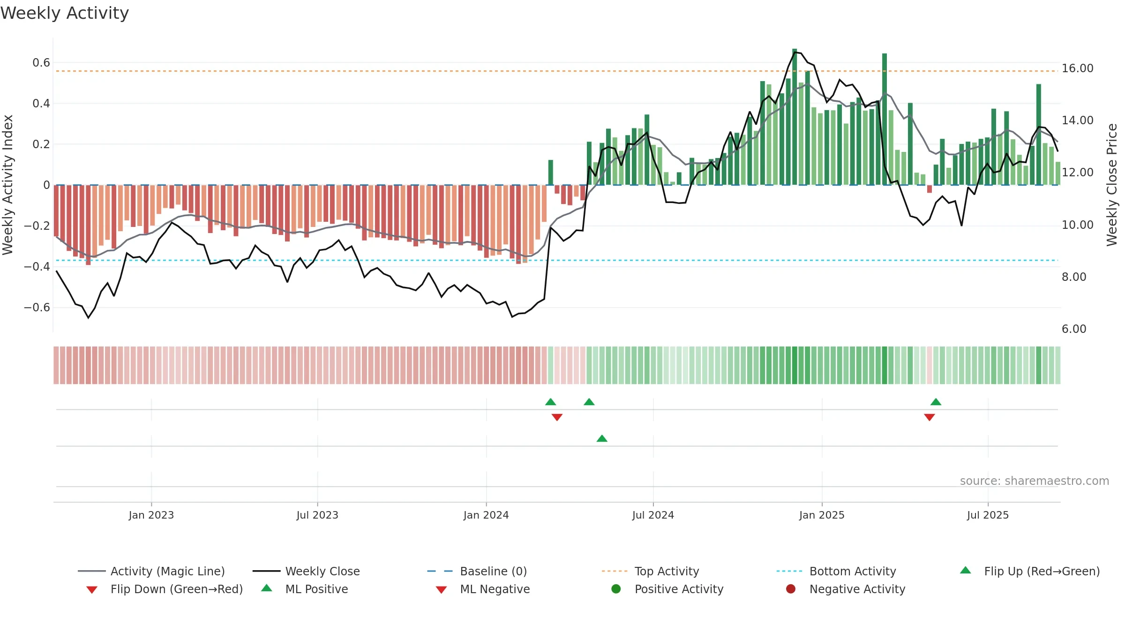Toggle the ML Negative legend entry
This screenshot has height=633, width=1125.
(x=483, y=589)
